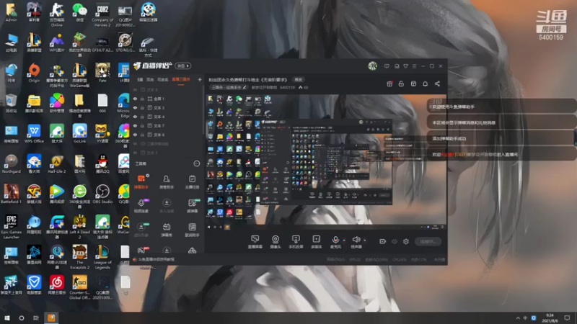Click the mode switch pill beside logo
The width and height of the screenshot is (577, 324).
click(183, 66)
